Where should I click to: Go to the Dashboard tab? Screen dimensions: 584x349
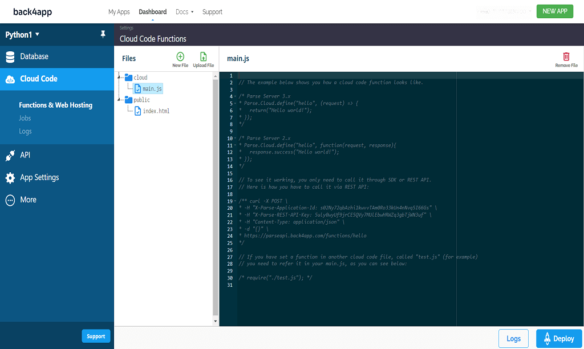point(153,12)
